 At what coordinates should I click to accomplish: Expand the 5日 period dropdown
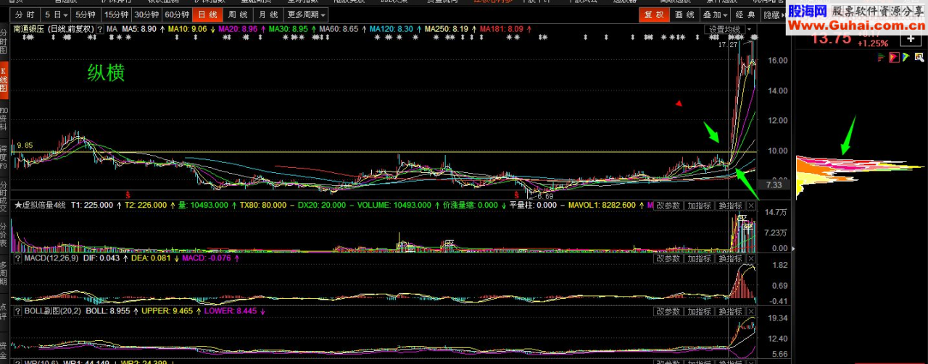click(x=56, y=14)
